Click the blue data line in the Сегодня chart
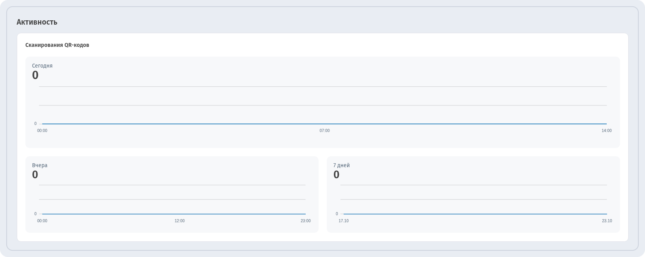Viewport: 645px width, 257px height. pyautogui.click(x=324, y=124)
